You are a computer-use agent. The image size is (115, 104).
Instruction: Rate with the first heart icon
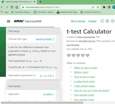pyautogui.click(x=69, y=55)
